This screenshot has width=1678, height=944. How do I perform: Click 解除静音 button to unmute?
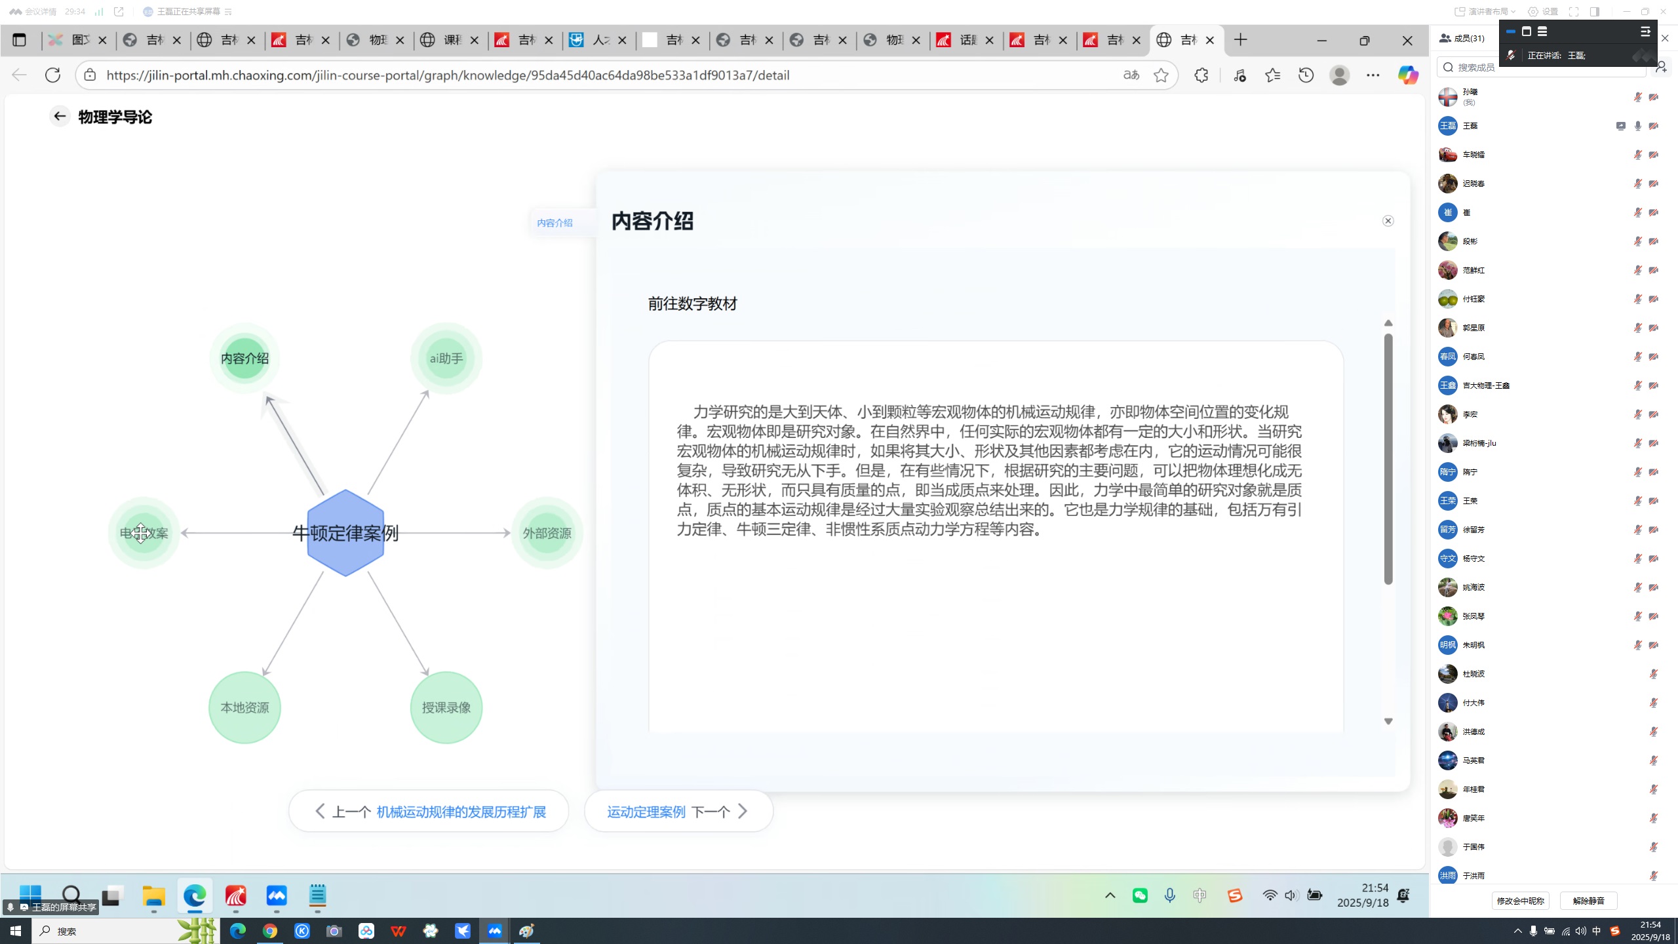pos(1588,901)
